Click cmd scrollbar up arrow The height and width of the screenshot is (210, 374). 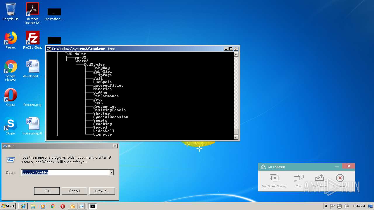click(236, 54)
